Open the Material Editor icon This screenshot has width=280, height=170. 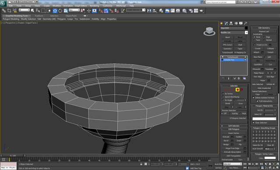[x=184, y=11]
